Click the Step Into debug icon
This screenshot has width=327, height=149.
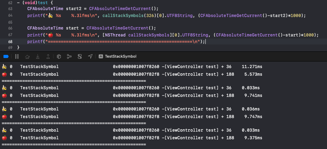[38, 57]
